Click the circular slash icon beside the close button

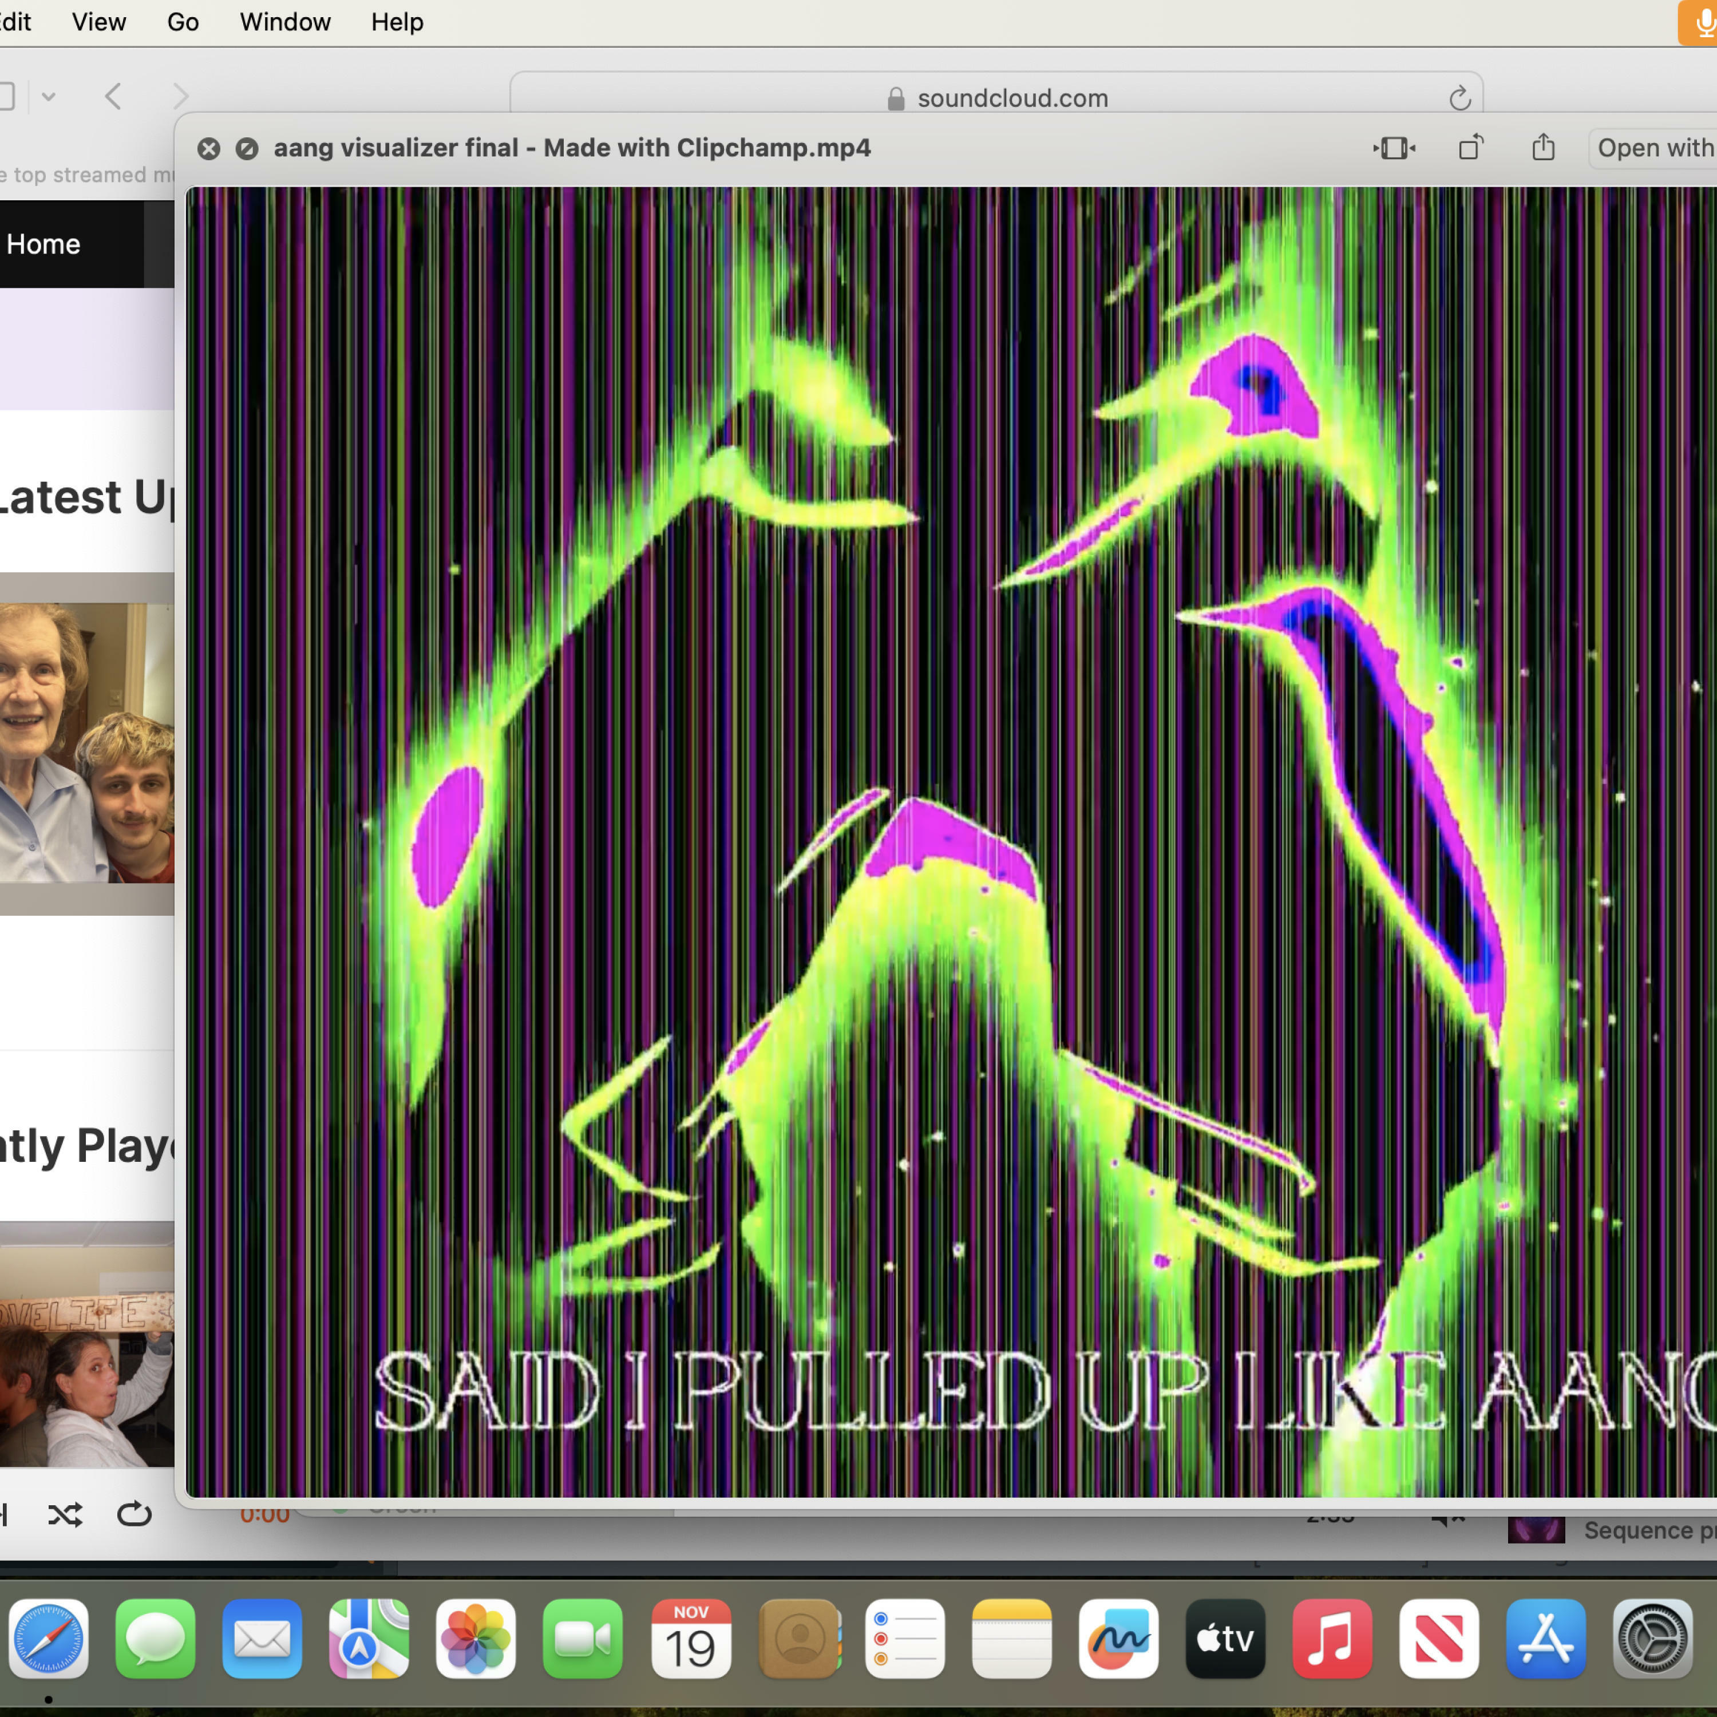[247, 148]
